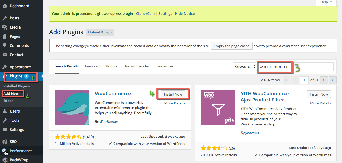Click the Posts pushpin icon
Image resolution: width=342 pixels, height=163 pixels.
[5, 18]
